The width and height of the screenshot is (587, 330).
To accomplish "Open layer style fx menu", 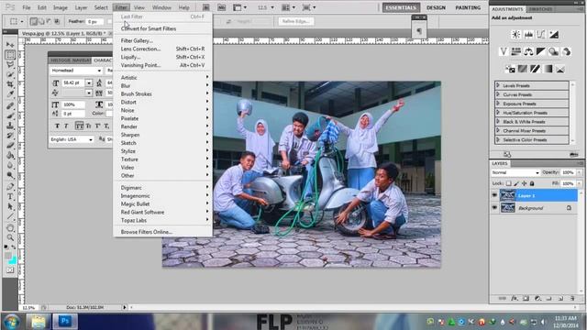I will [x=515, y=298].
